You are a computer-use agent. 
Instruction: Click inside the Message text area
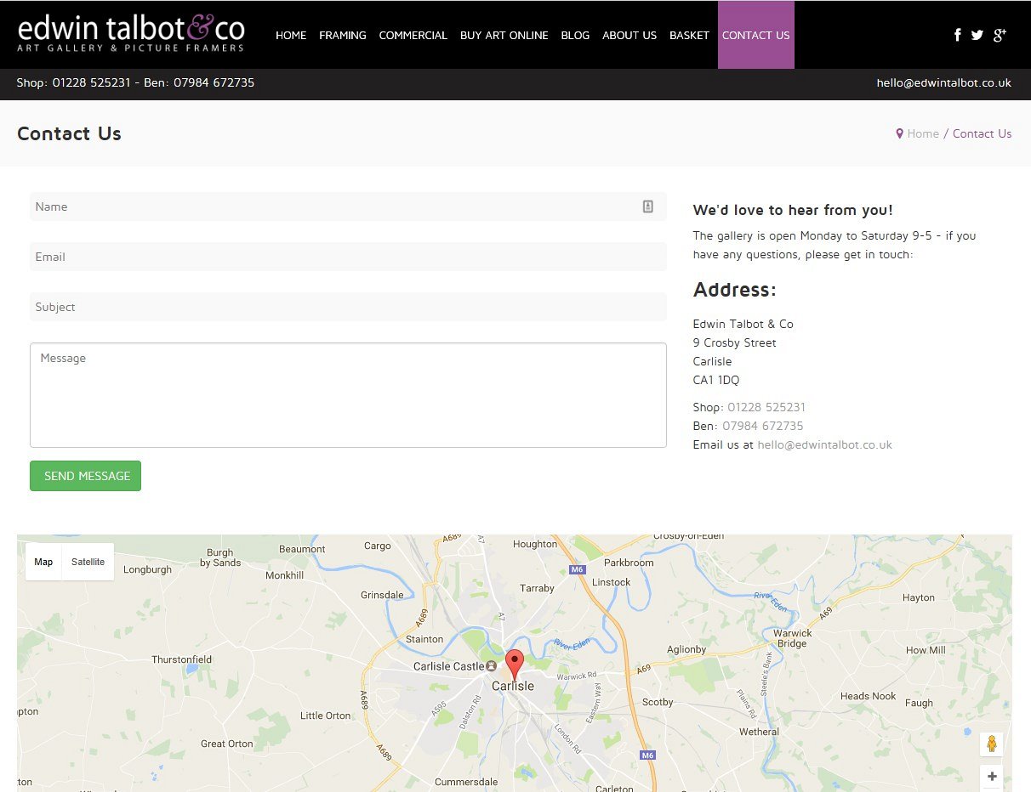[x=347, y=395]
